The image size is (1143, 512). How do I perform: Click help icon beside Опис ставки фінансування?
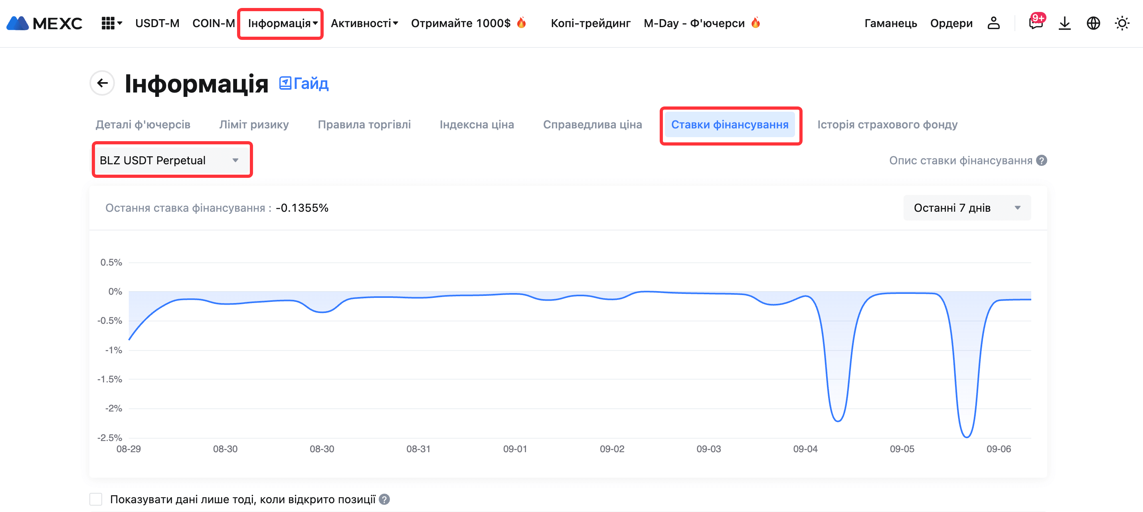pos(1041,160)
